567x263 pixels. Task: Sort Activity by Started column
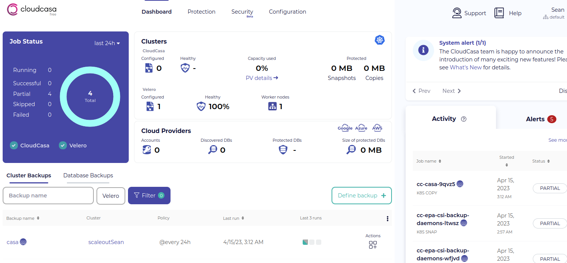507,161
